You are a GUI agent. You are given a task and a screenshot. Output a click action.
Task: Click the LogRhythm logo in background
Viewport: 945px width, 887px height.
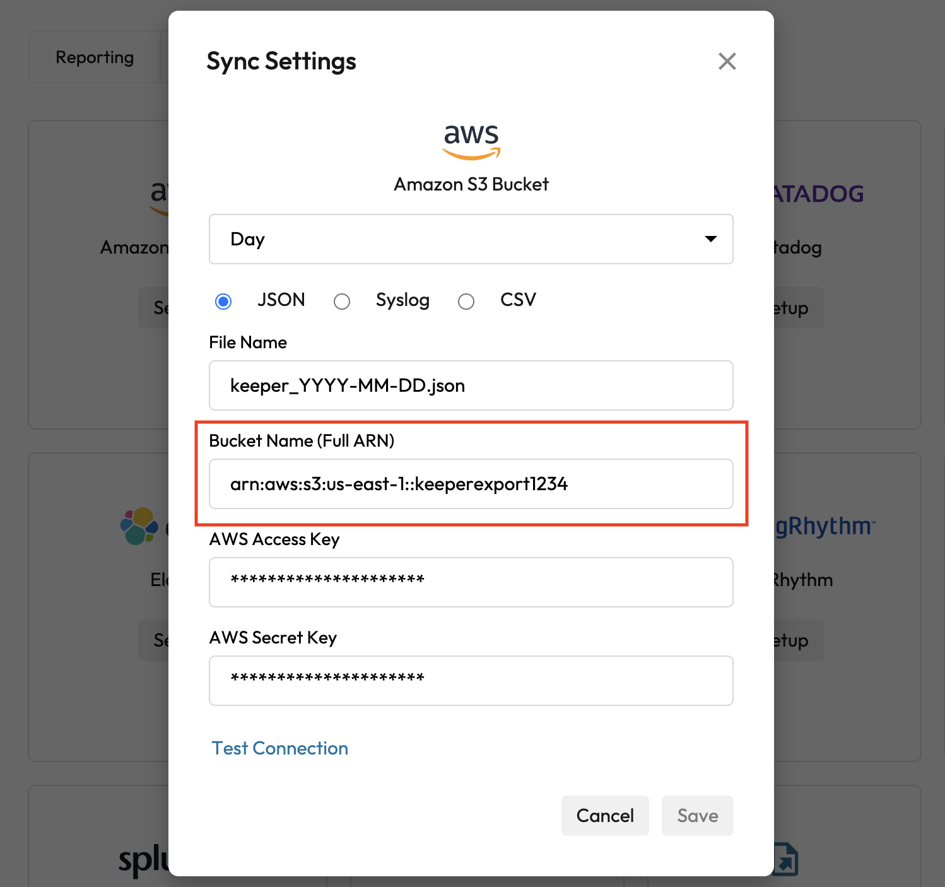(x=824, y=526)
